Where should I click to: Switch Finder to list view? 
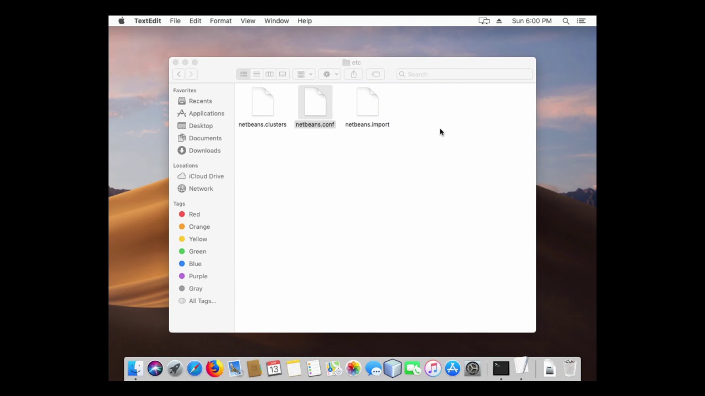[257, 74]
